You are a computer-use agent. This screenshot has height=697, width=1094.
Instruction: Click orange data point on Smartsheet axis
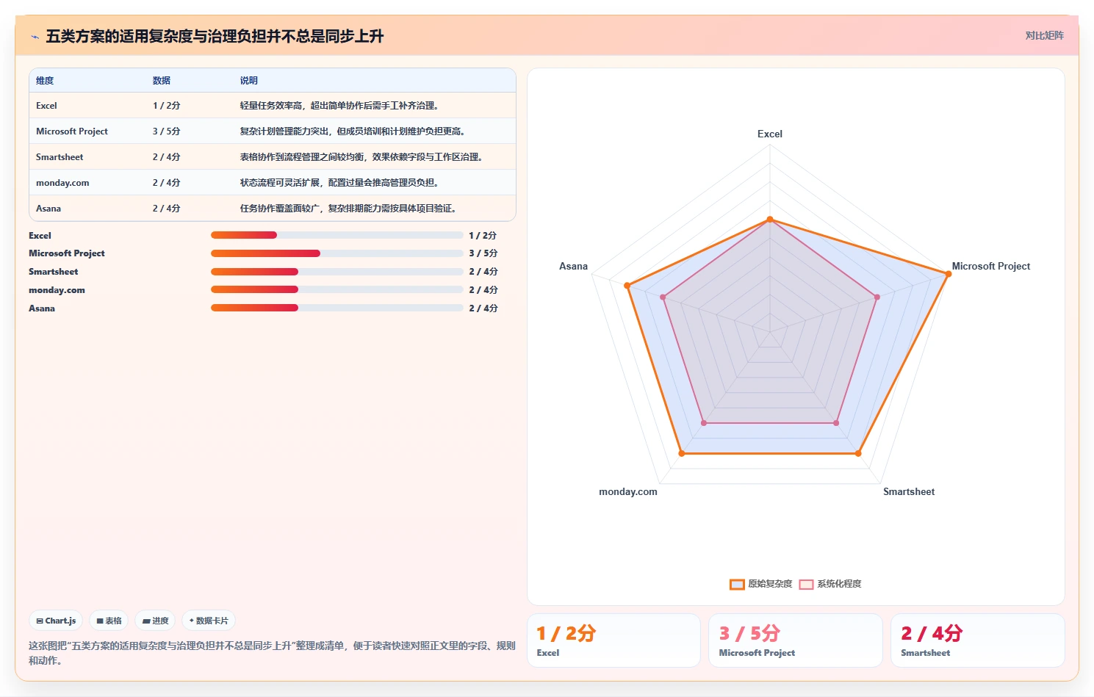tap(858, 453)
